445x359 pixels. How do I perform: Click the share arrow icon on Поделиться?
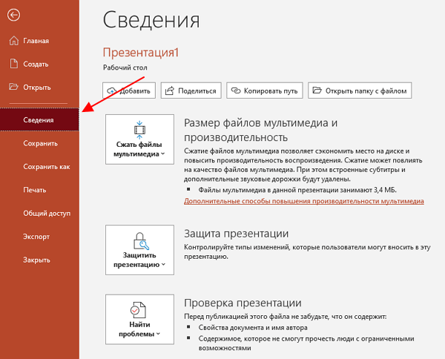[x=169, y=90]
